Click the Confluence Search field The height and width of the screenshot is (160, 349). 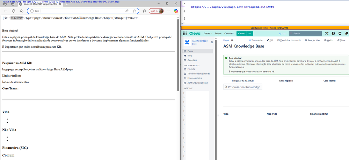pos(305,34)
